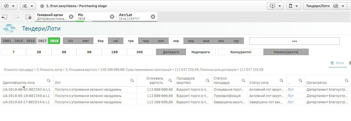Open the Лот/Lot selection details
The image size is (351, 121).
click(x=133, y=17)
